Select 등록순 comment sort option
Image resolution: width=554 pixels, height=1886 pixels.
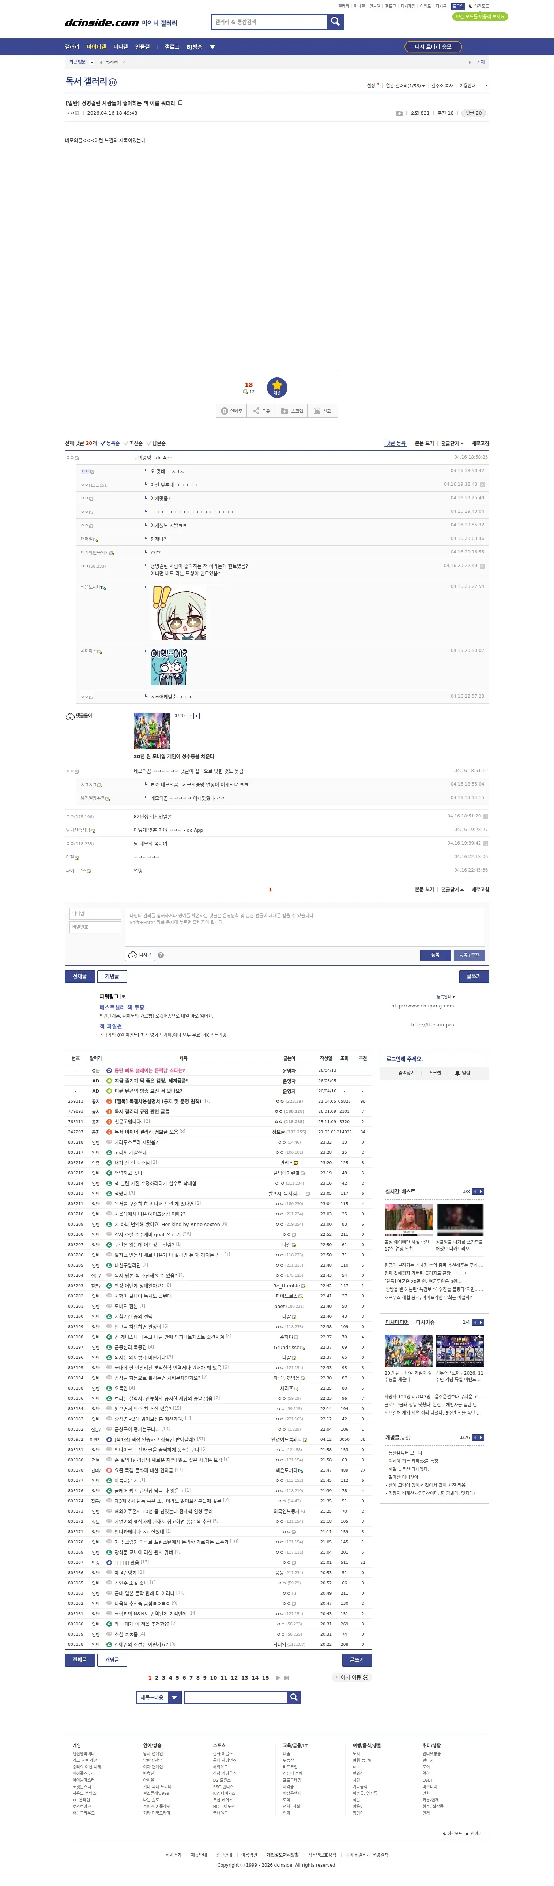point(110,443)
